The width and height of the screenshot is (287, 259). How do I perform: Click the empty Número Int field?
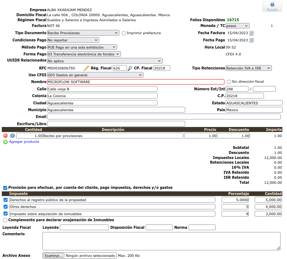click(264, 89)
